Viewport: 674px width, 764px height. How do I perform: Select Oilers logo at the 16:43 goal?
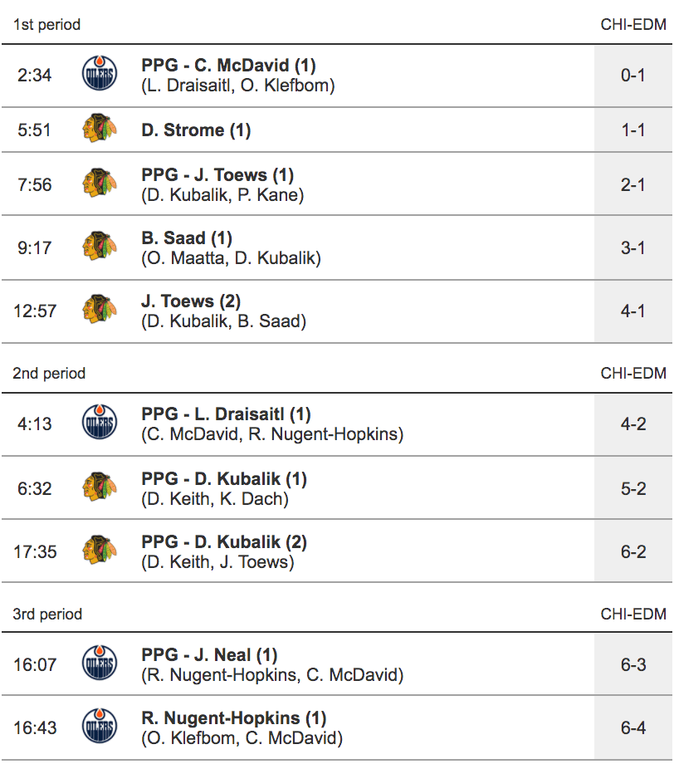click(100, 727)
